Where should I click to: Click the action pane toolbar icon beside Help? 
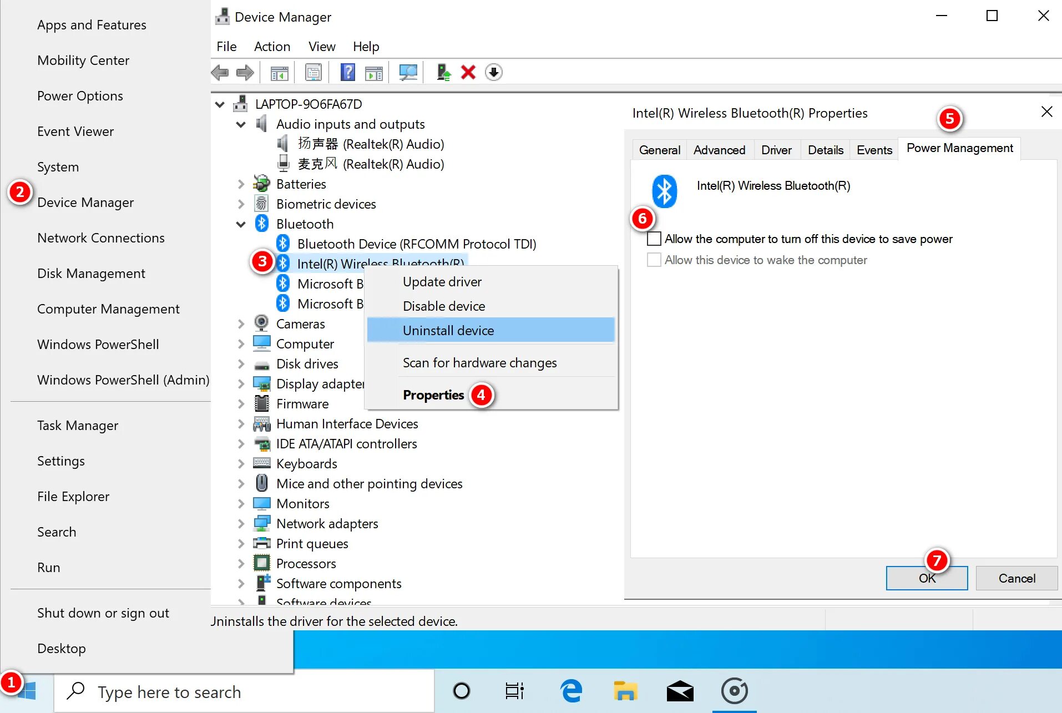tap(374, 73)
